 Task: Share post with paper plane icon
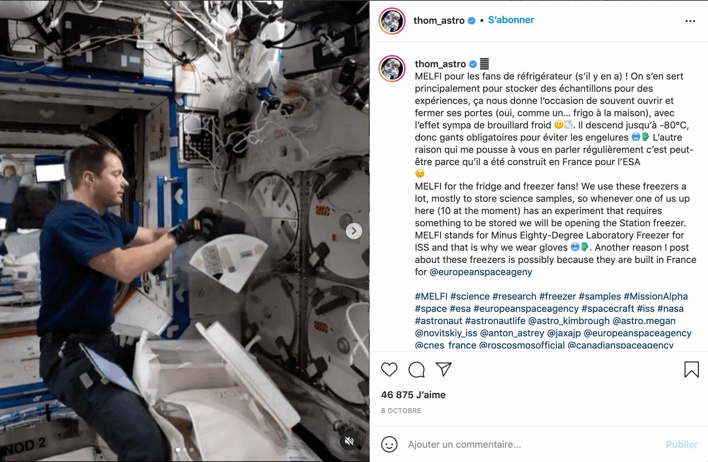443,369
